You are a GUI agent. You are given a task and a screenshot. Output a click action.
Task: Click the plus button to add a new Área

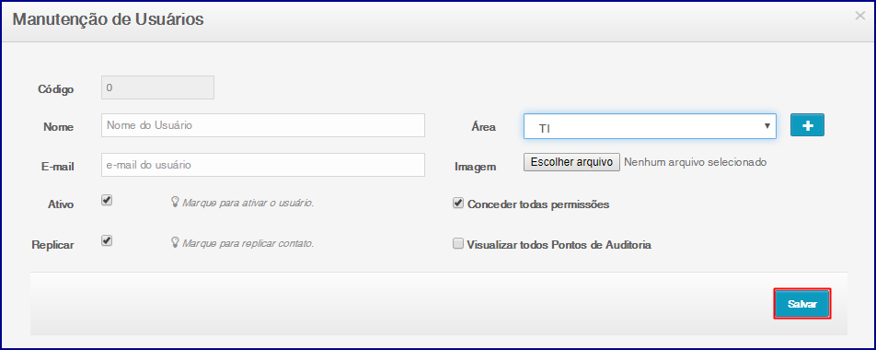(807, 126)
